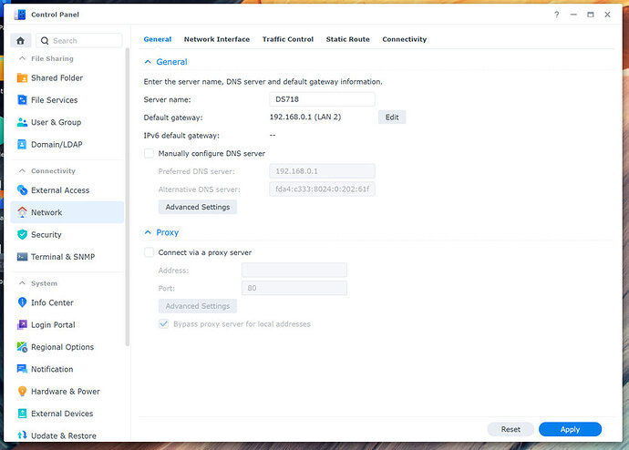This screenshot has height=450, width=629.
Task: Click the Preferred DNS server field
Action: (322, 171)
